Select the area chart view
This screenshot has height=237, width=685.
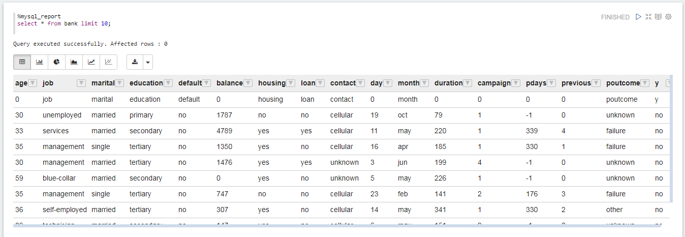point(74,62)
